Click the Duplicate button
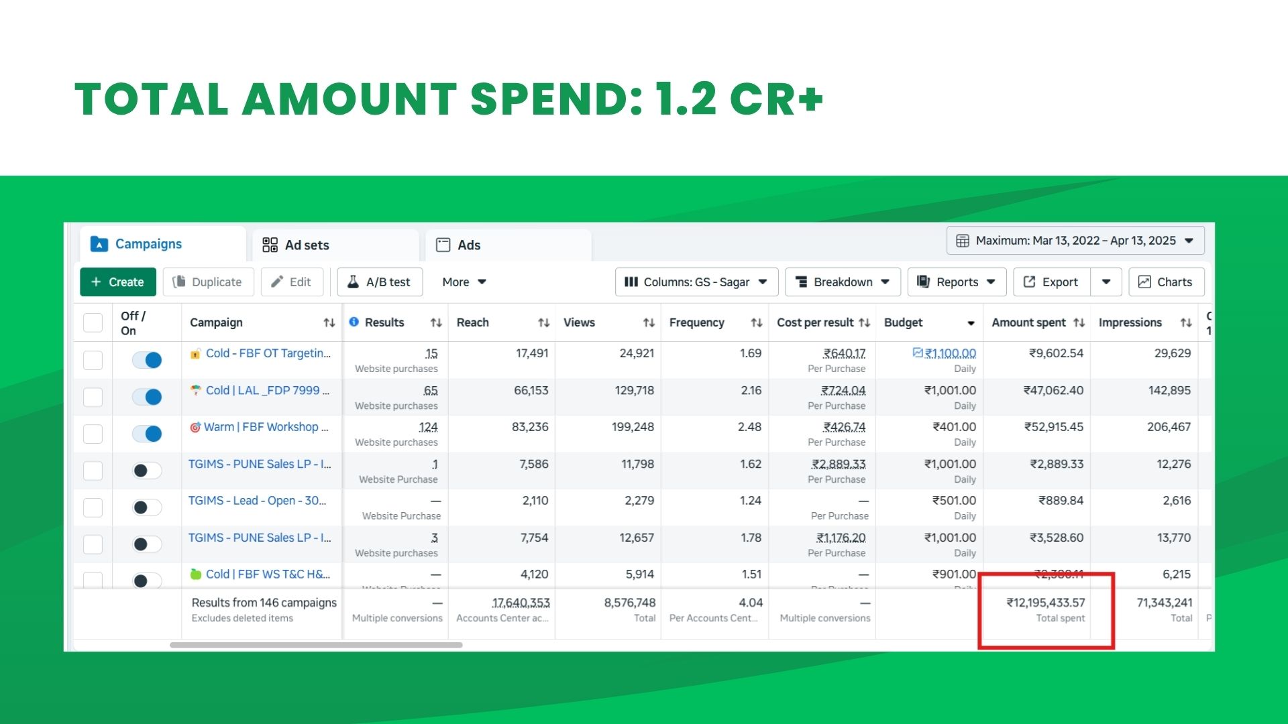 pyautogui.click(x=208, y=282)
